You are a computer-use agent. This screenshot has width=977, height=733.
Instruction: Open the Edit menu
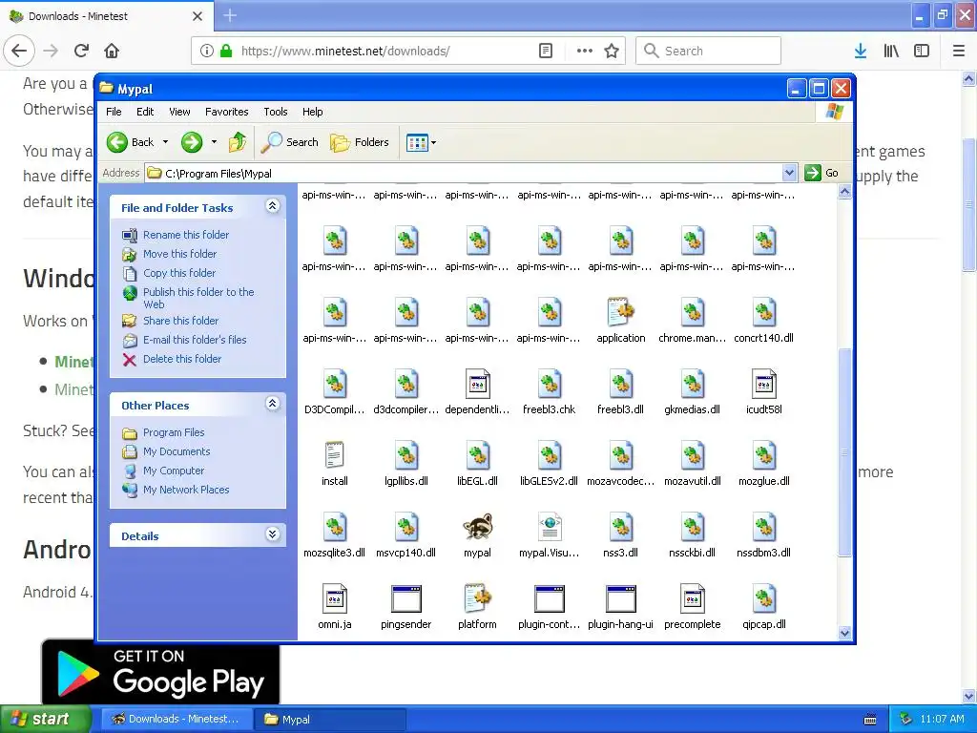[145, 112]
